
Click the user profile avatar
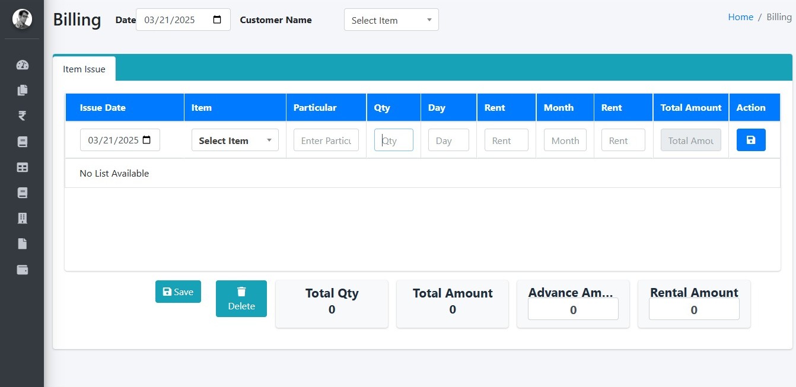point(23,20)
